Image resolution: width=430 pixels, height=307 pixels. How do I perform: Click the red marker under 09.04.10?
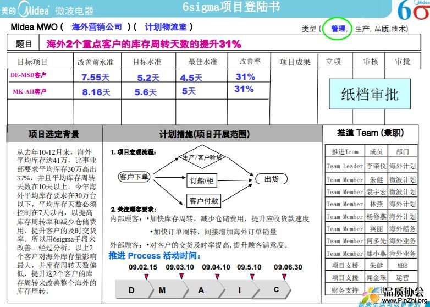(x=217, y=277)
